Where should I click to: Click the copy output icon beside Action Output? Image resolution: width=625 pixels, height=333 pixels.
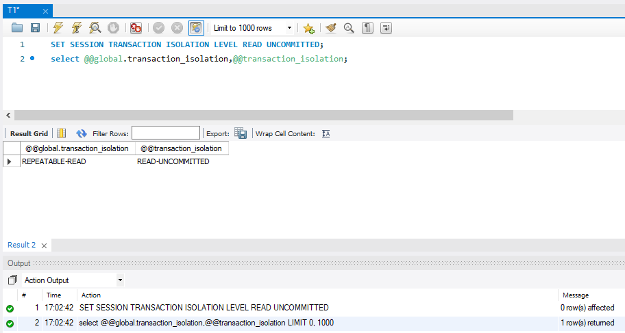tap(12, 280)
